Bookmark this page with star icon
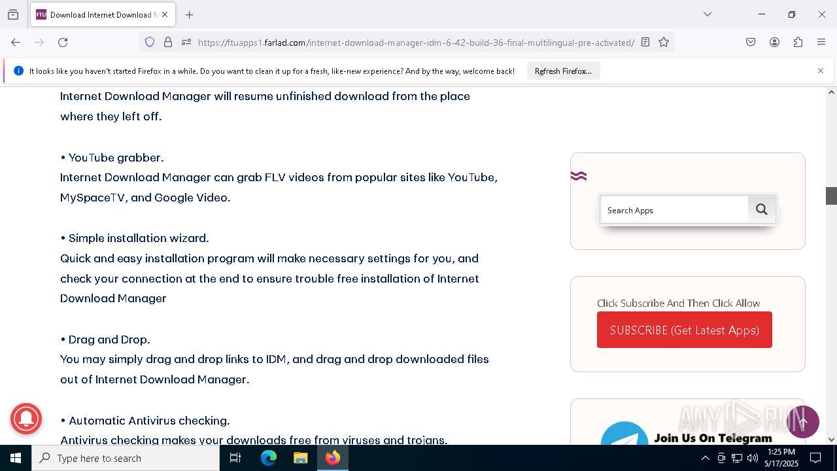The width and height of the screenshot is (837, 471). (x=664, y=43)
